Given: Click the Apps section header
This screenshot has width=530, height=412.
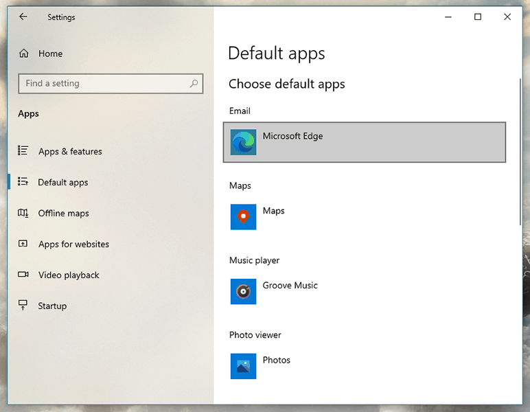Looking at the screenshot, I should 28,113.
